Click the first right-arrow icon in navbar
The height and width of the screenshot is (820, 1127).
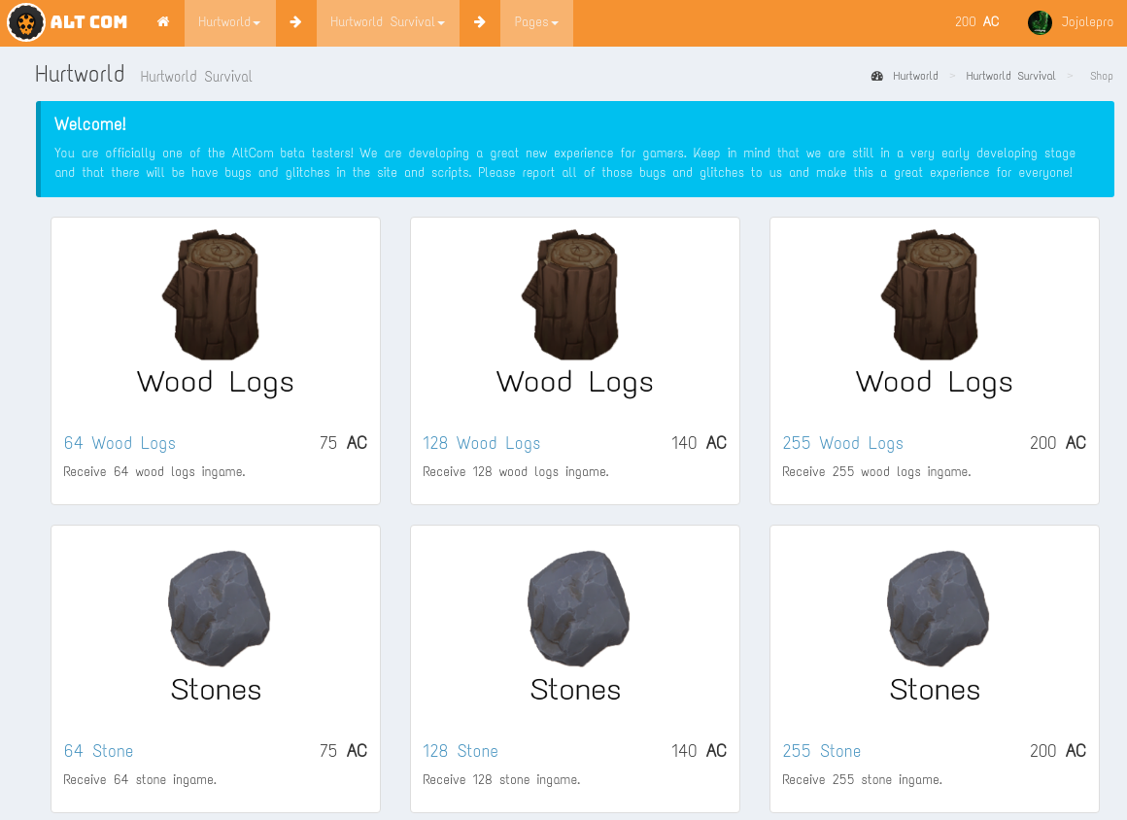[295, 22]
